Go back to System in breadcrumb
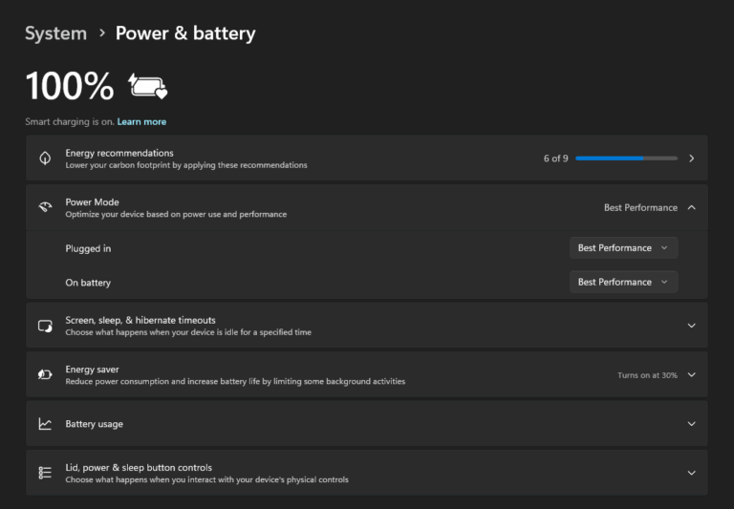Screen dimensions: 734x509 pos(55,33)
